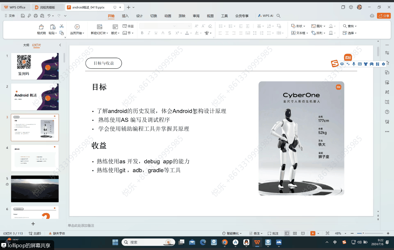Image resolution: width=394 pixels, height=250 pixels.
Task: Toggle Notes (备注) pane button
Action: coord(256,233)
